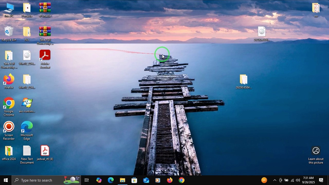Screen dimensions: 329x185
Task: Select the New Text Document file
Action: coord(27,155)
